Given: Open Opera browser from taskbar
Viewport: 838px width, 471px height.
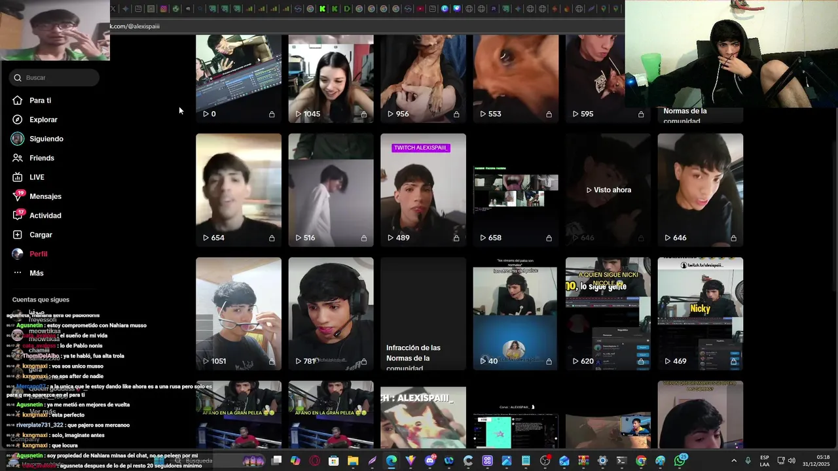Looking at the screenshot, I should pos(315,461).
